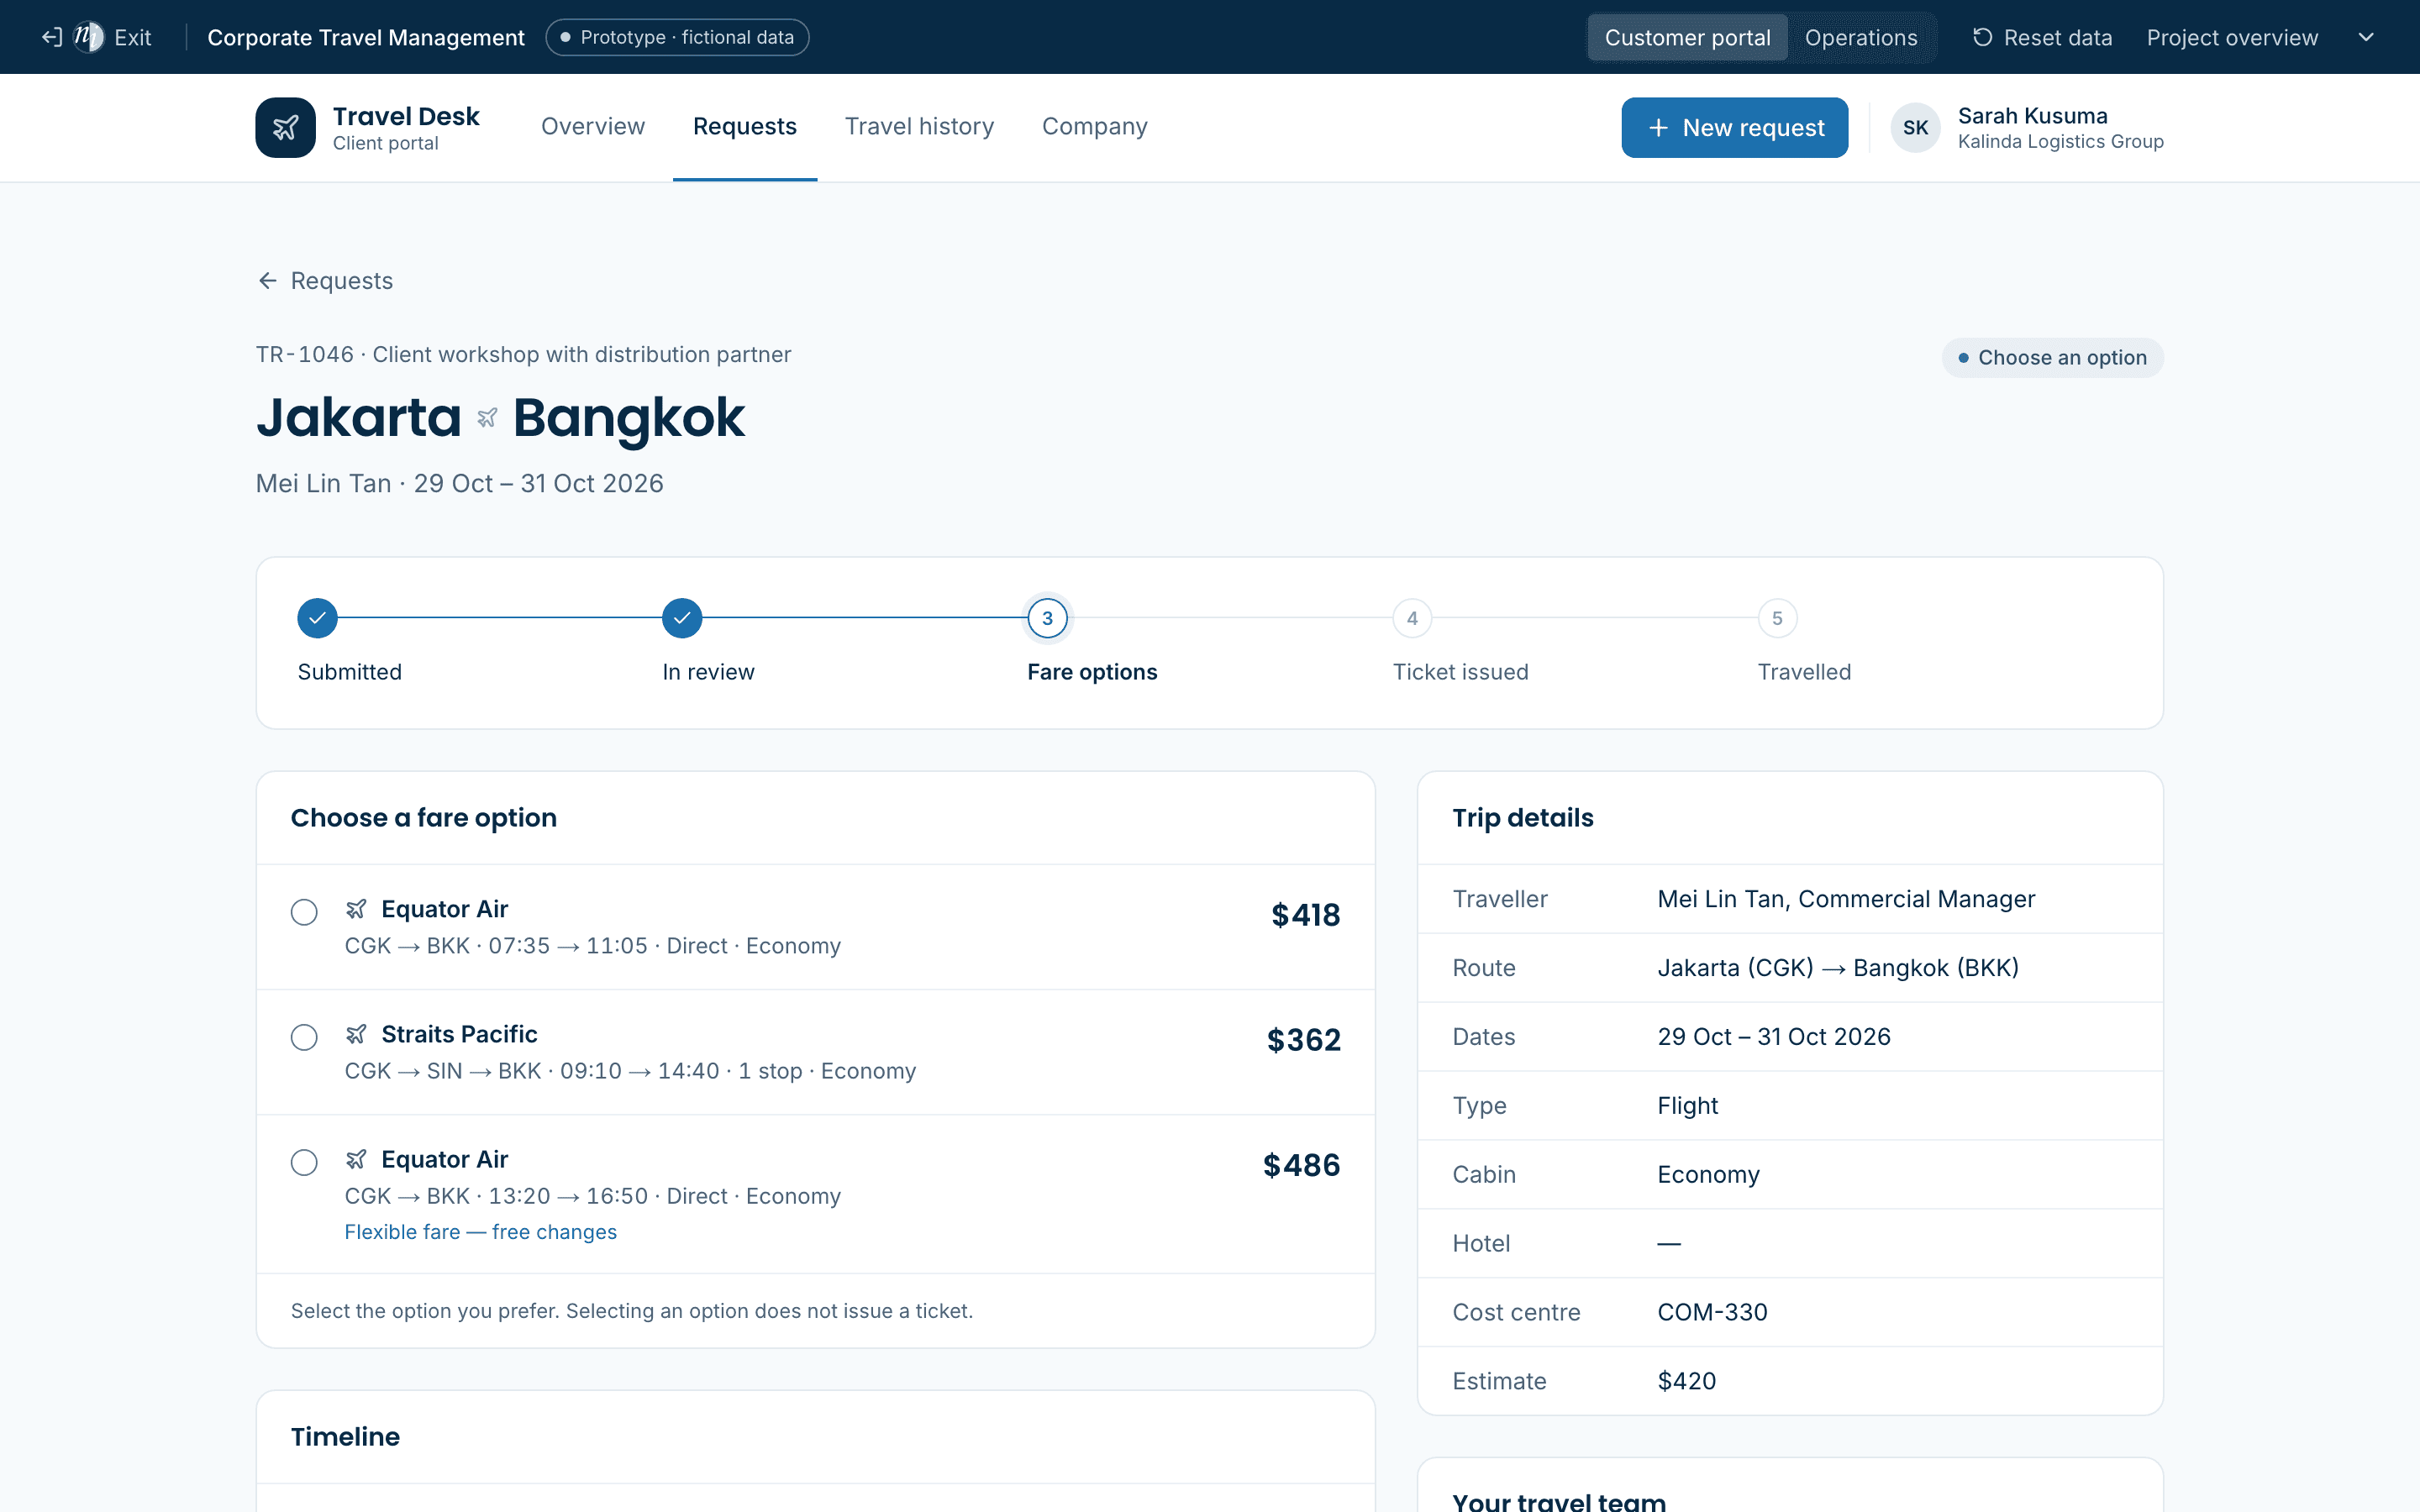Open the Requests tab
The height and width of the screenshot is (1512, 2420).
745,126
